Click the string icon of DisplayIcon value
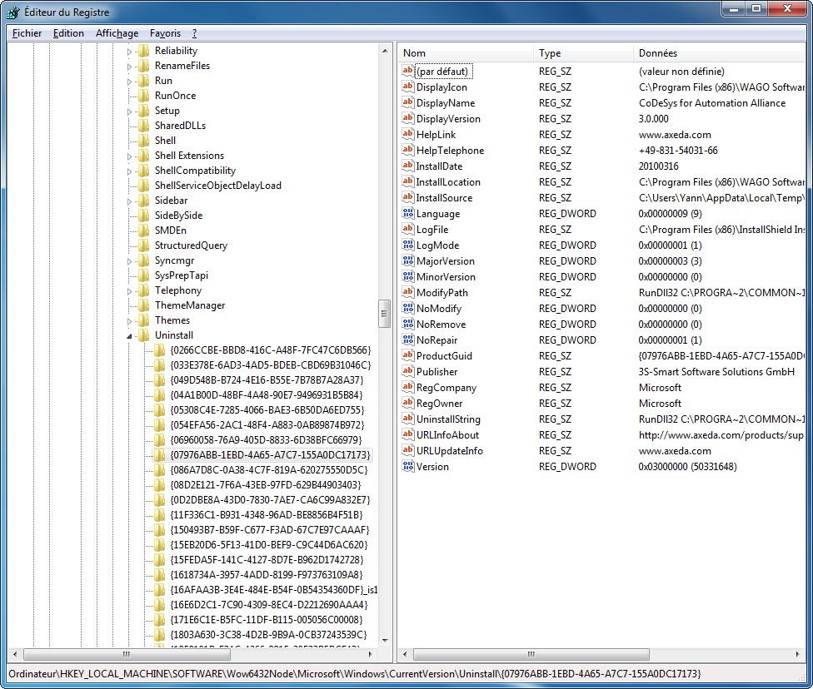Screen dimensions: 813x689 (x=408, y=87)
